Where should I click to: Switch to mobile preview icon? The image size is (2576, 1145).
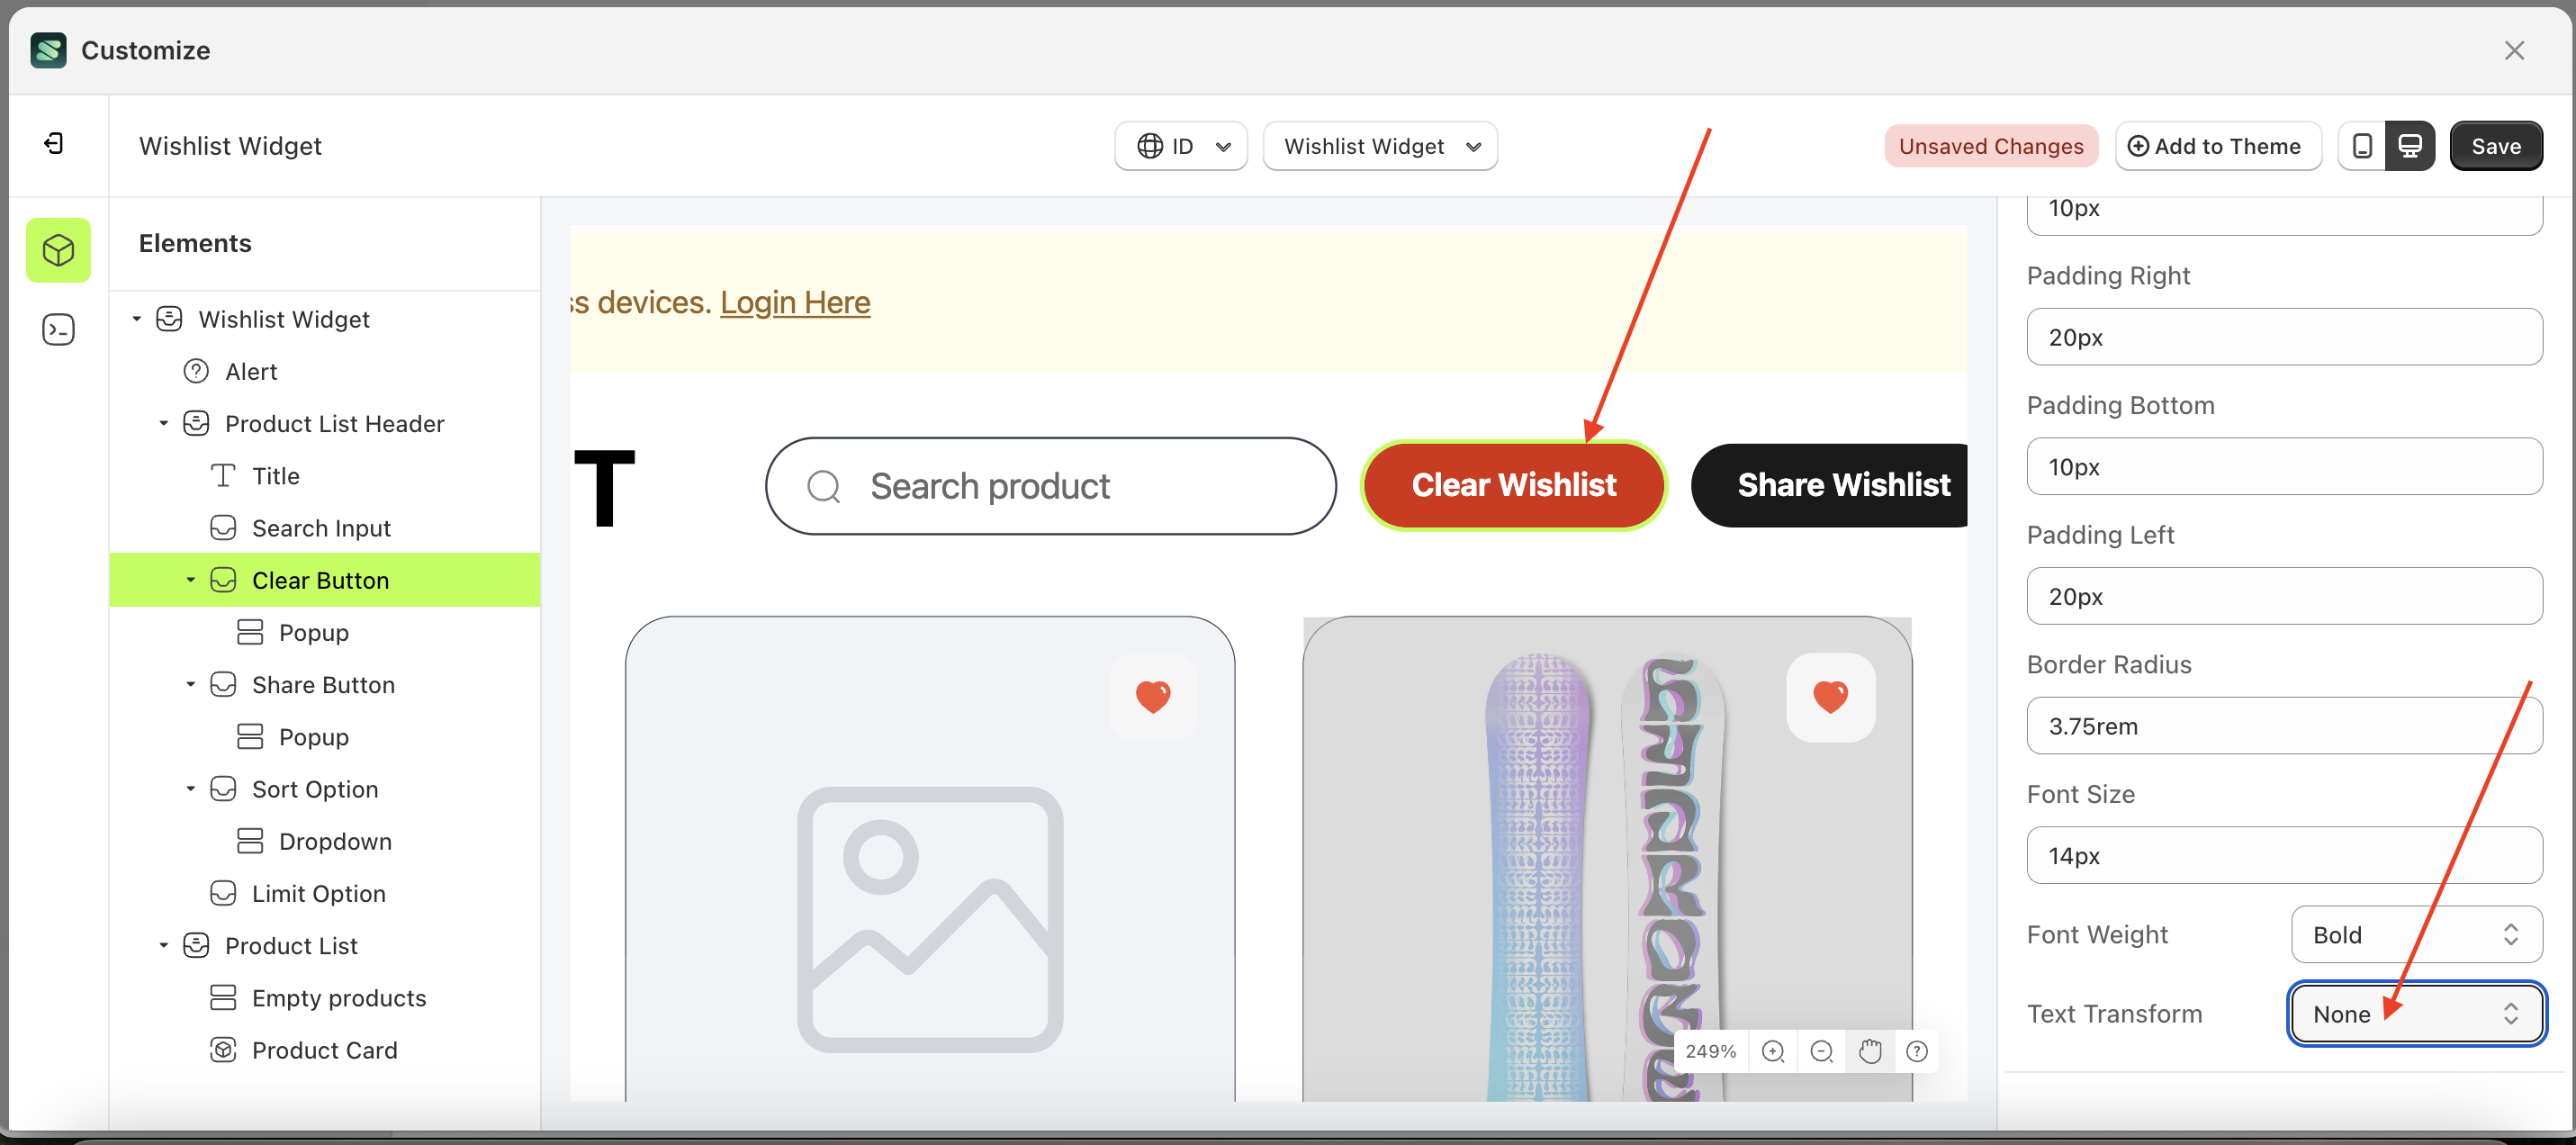pyautogui.click(x=2362, y=145)
